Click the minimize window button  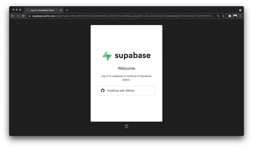coord(17,10)
